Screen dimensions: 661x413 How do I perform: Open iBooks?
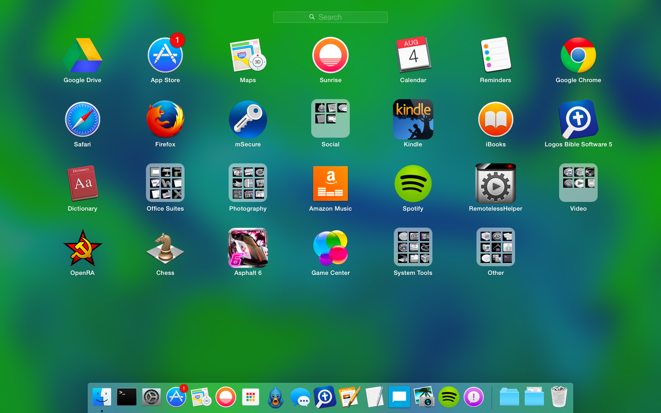(496, 119)
